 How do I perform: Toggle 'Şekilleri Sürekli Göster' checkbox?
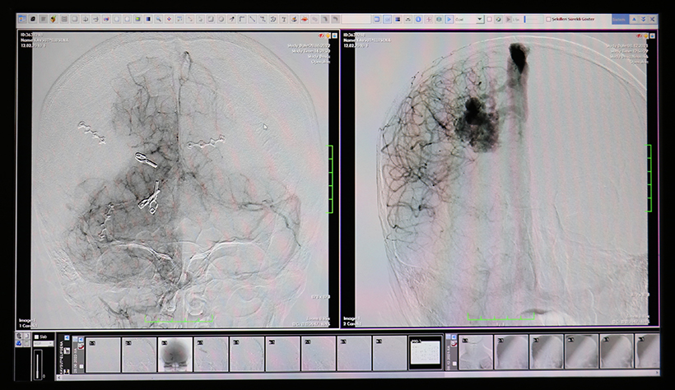pos(548,20)
